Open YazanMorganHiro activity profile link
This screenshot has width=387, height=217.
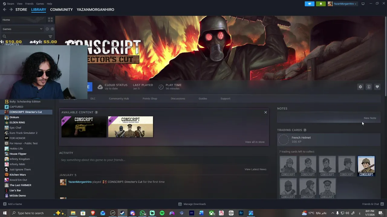[80, 182]
